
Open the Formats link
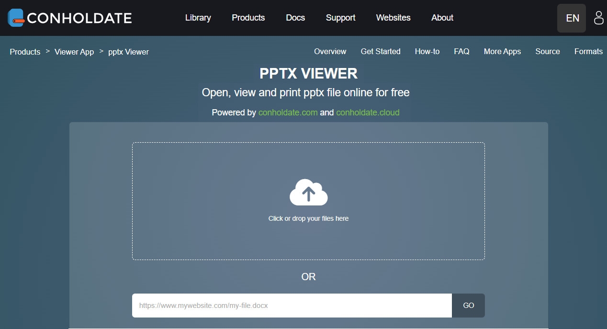588,51
